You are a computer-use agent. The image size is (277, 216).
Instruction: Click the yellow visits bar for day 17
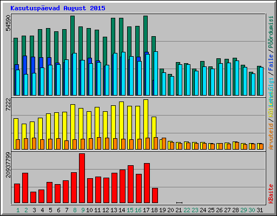tap(146, 119)
